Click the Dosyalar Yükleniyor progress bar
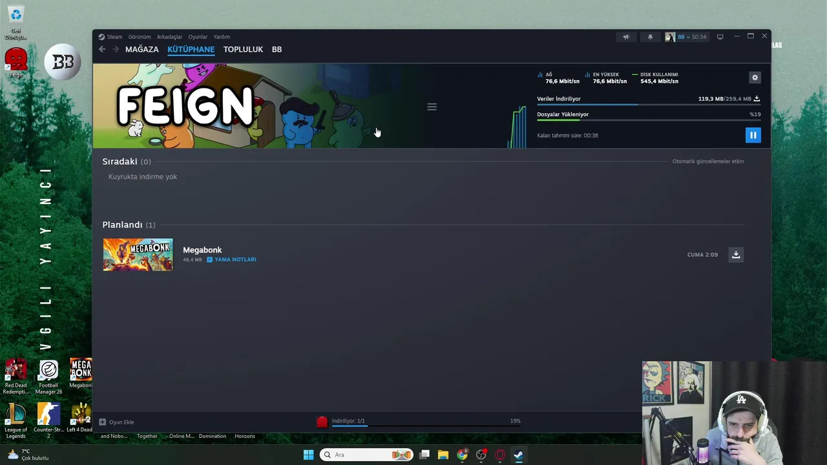Screen dimensions: 827x465 coord(648,120)
